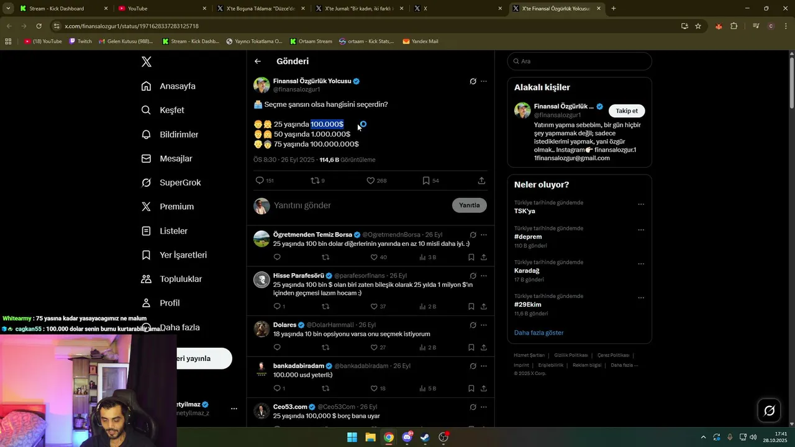The width and height of the screenshot is (795, 447).
Task: Click the Yanıtını gönder reply field
Action: pos(360,205)
